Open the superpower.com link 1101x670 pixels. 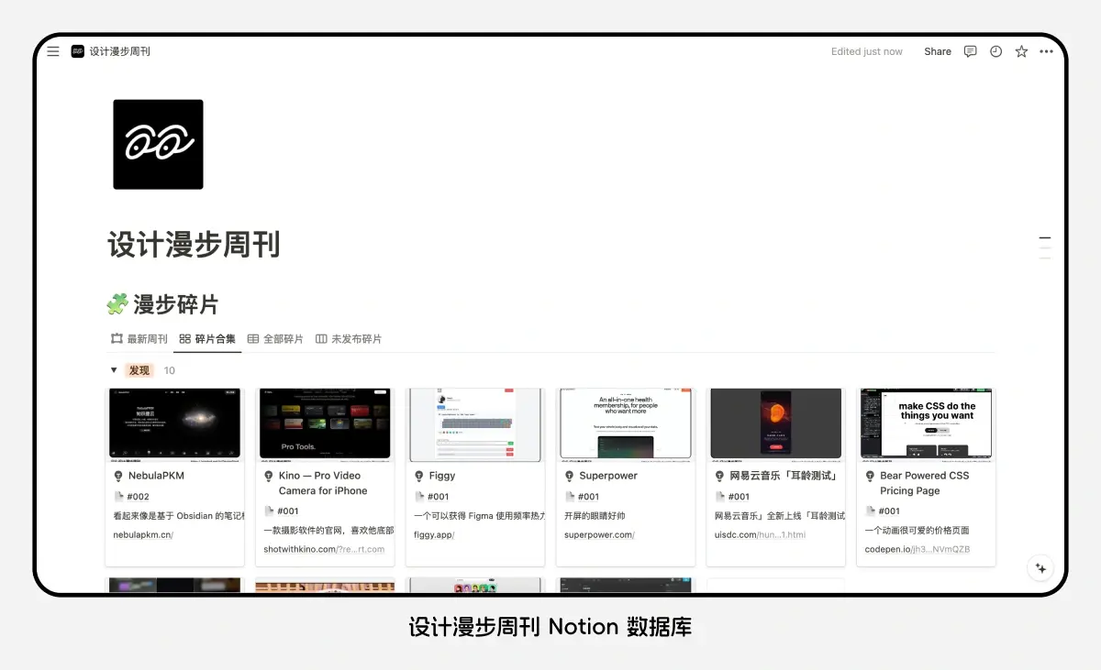598,534
